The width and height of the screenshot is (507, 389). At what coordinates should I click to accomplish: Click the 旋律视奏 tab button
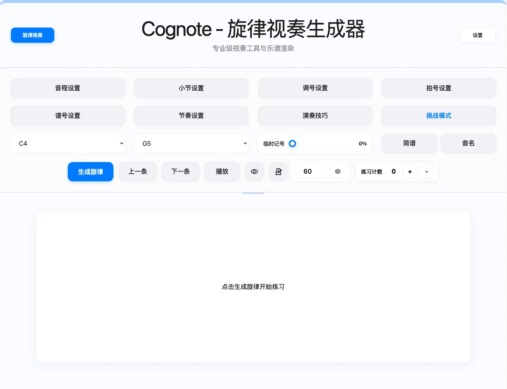[33, 35]
